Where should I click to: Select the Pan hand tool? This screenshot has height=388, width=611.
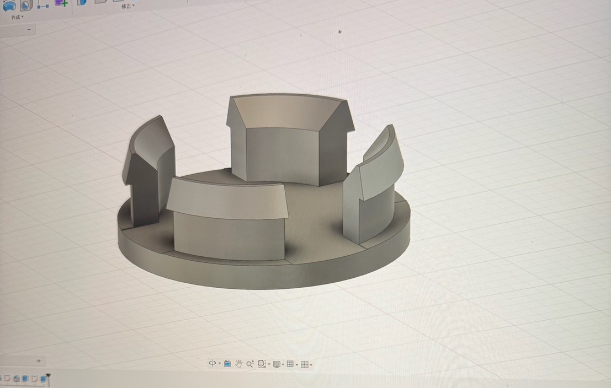(239, 364)
